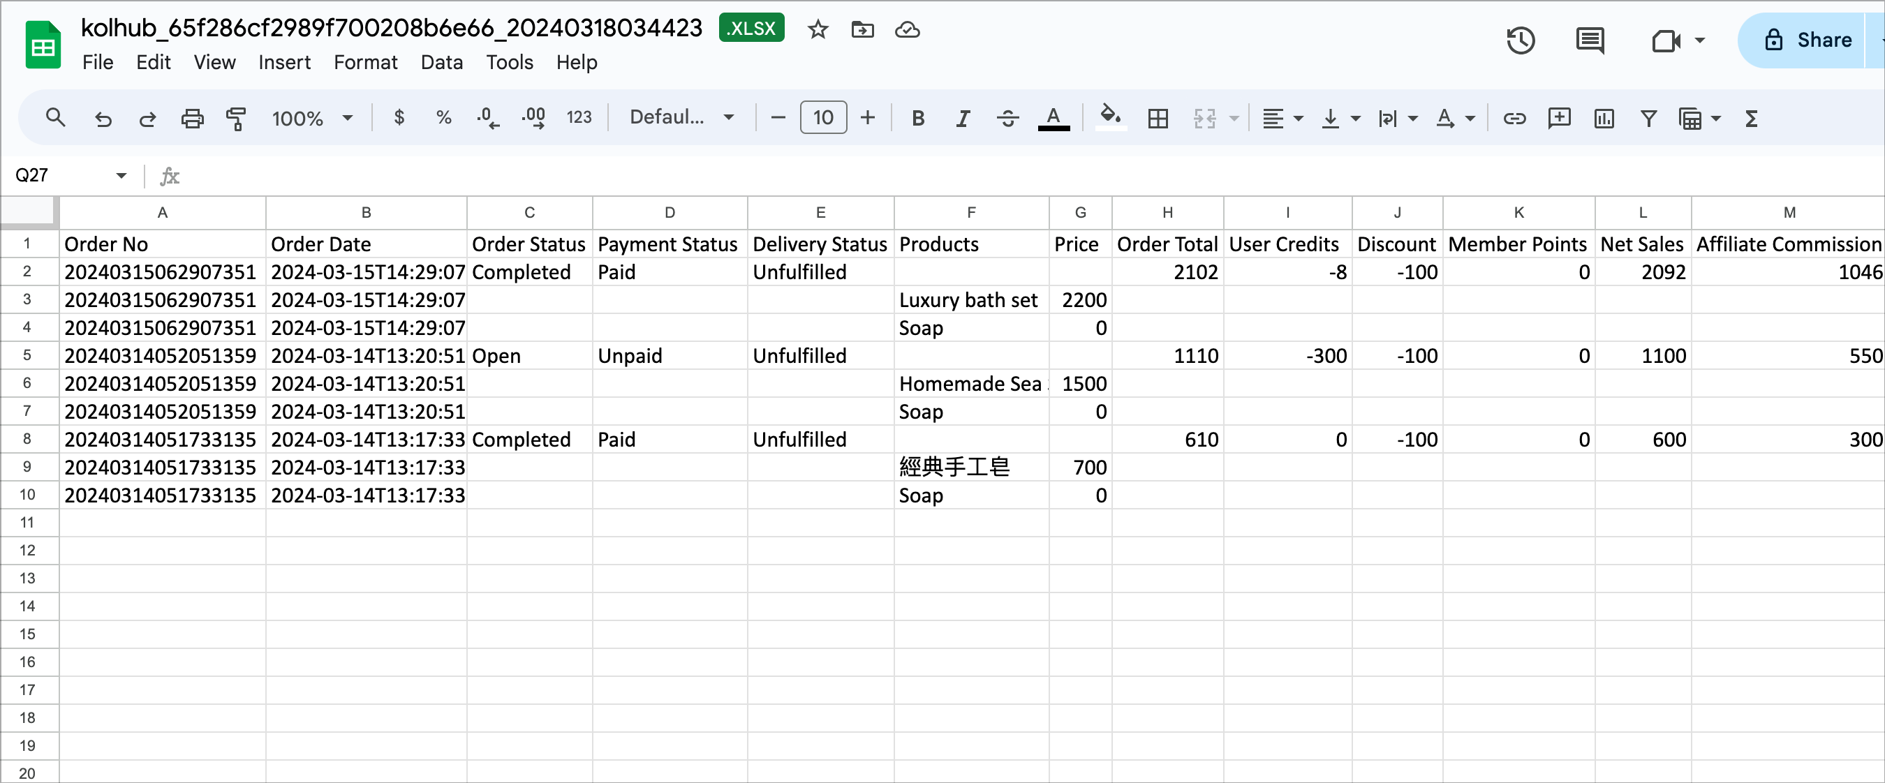
Task: Move the file to a folder
Action: tap(863, 29)
